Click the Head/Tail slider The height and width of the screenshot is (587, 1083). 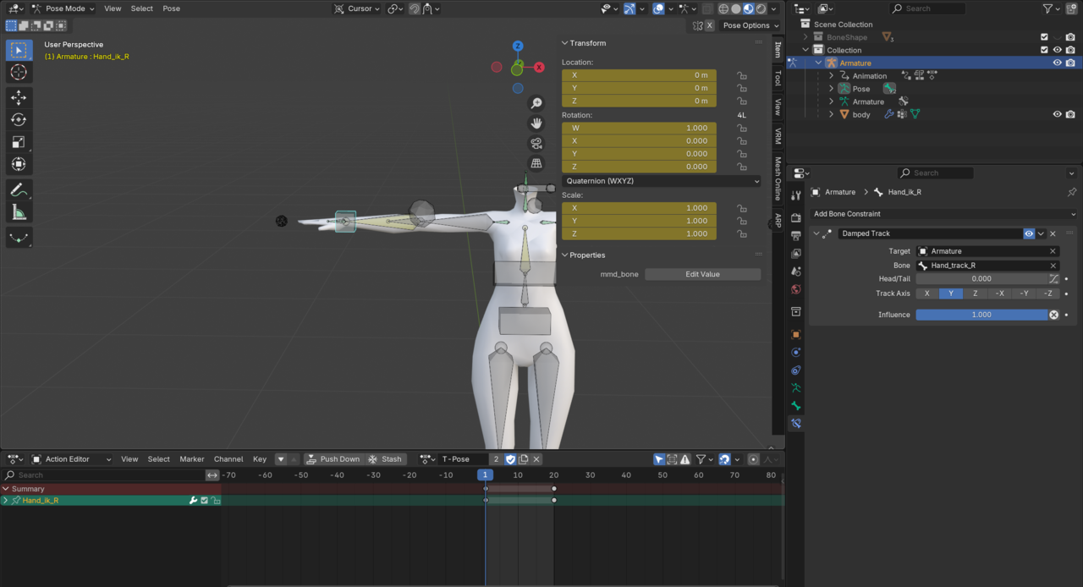(981, 278)
